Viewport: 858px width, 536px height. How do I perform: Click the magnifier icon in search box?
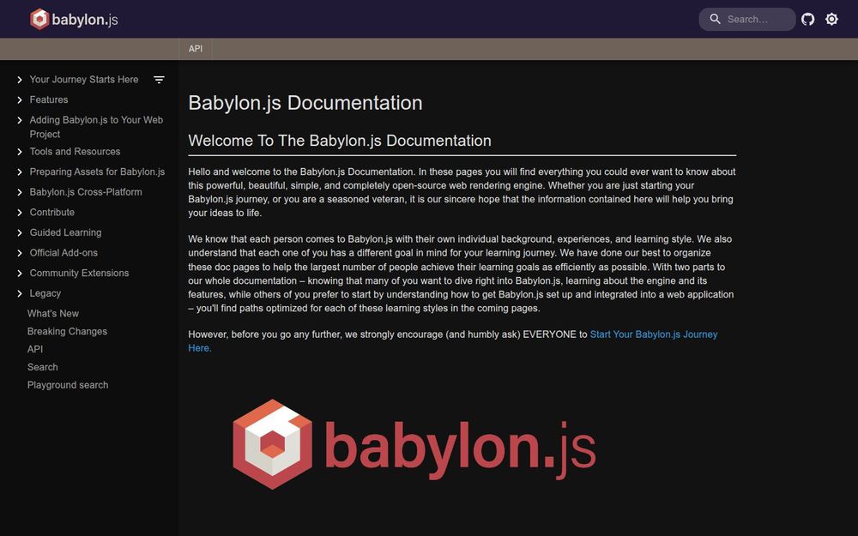tap(715, 19)
